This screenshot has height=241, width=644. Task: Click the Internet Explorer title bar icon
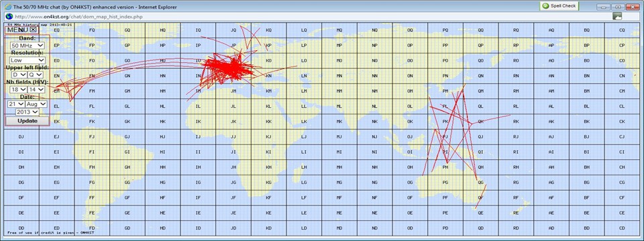pos(8,6)
